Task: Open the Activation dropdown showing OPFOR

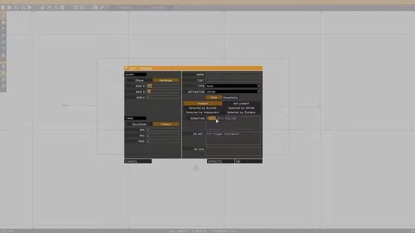Action: tap(233, 92)
